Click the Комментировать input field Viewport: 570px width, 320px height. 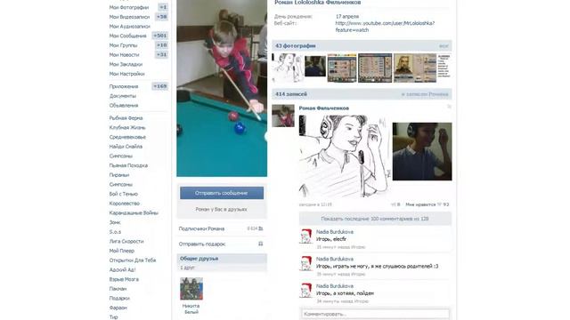pos(375,314)
